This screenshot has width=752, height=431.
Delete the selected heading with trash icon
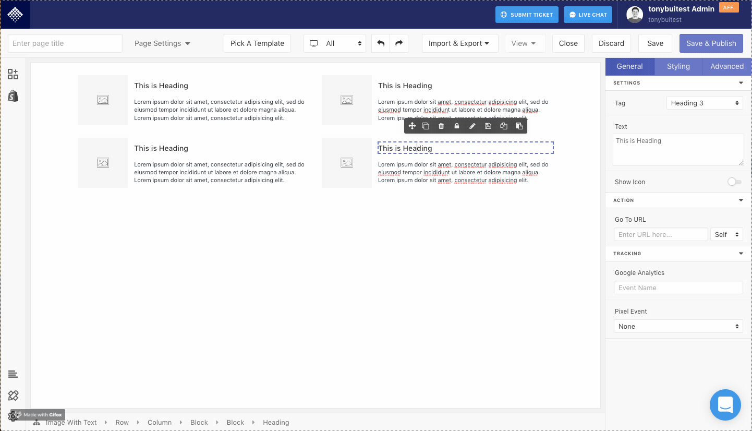pyautogui.click(x=441, y=126)
